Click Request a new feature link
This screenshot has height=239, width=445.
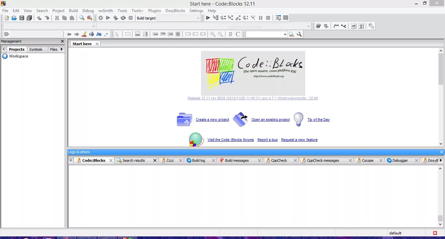tap(299, 140)
